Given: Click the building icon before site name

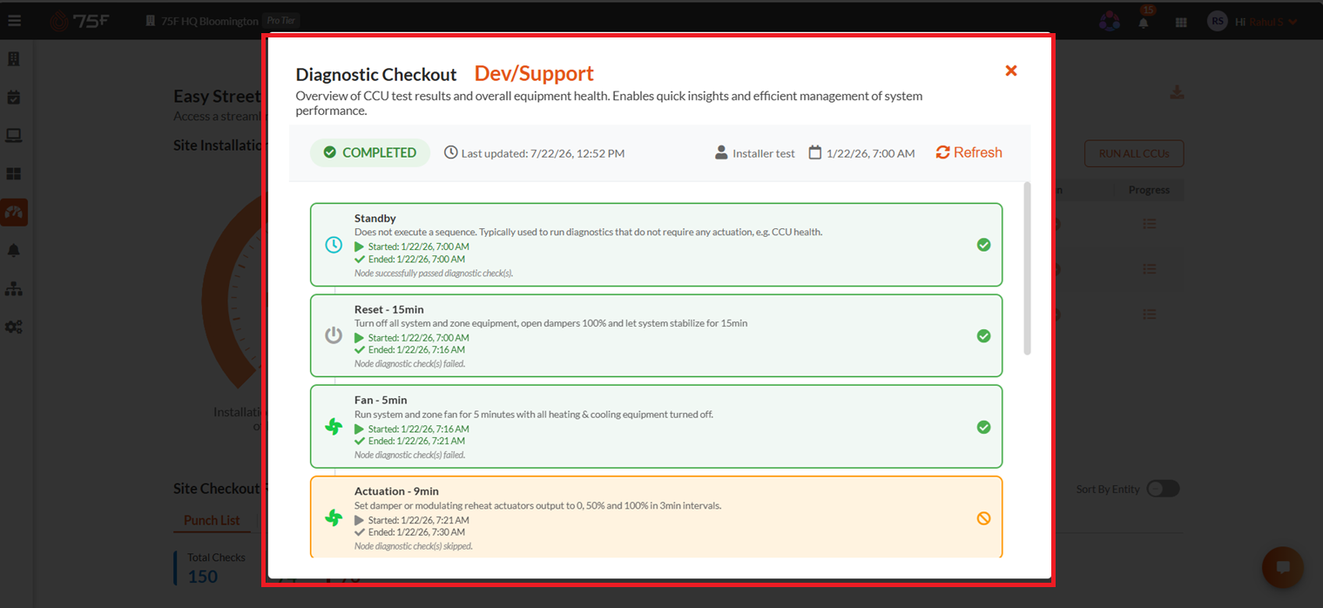Looking at the screenshot, I should pyautogui.click(x=152, y=21).
